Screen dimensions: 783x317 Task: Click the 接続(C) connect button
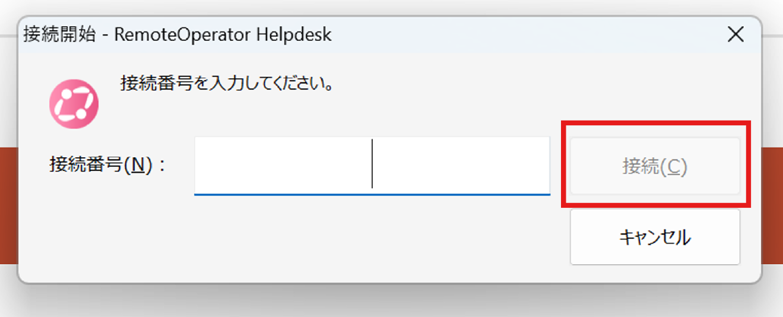(655, 166)
